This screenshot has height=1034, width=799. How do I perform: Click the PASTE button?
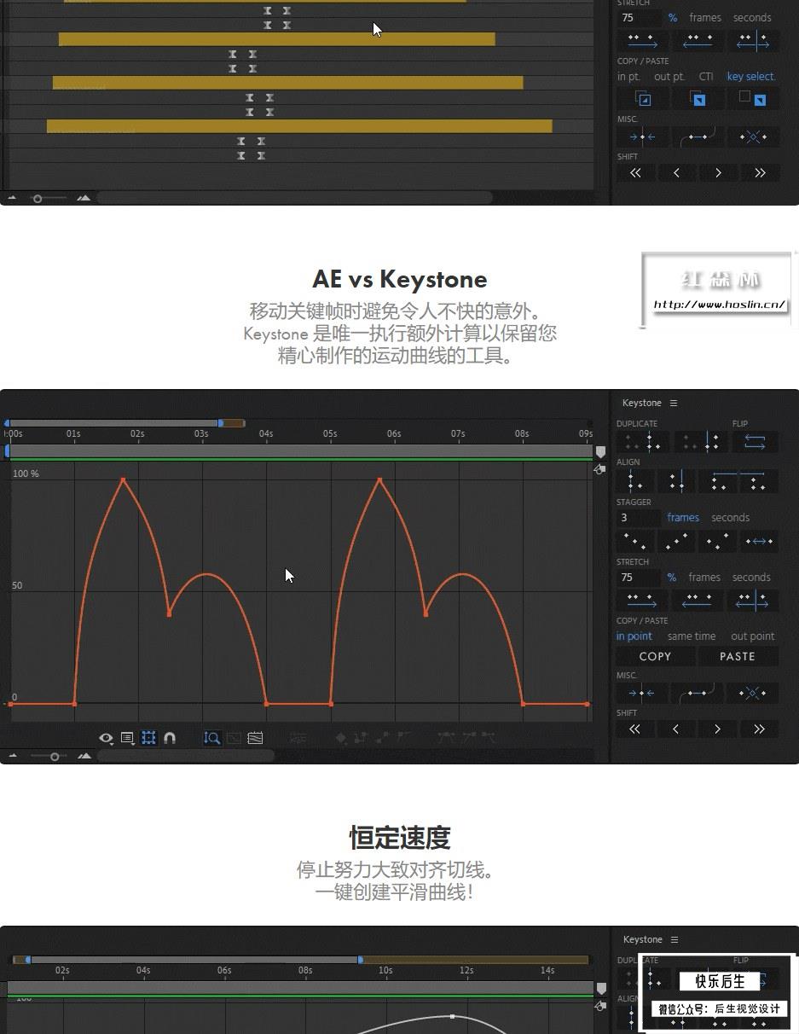click(x=738, y=656)
